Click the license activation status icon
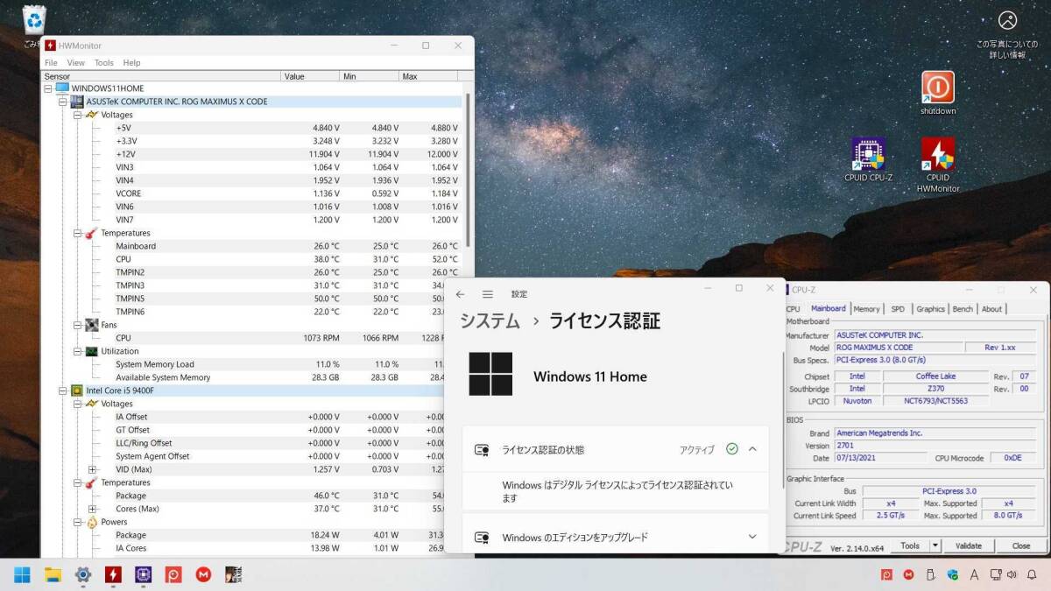The image size is (1051, 591). [481, 449]
